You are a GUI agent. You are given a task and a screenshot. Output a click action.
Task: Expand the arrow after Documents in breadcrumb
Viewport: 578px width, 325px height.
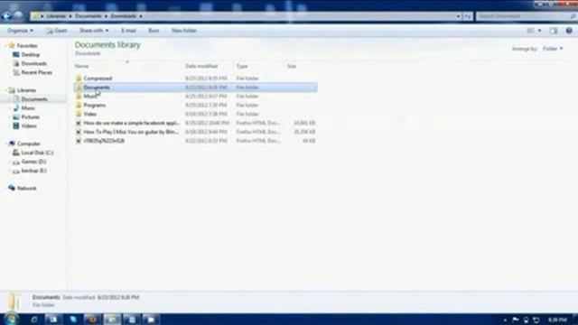(x=107, y=16)
